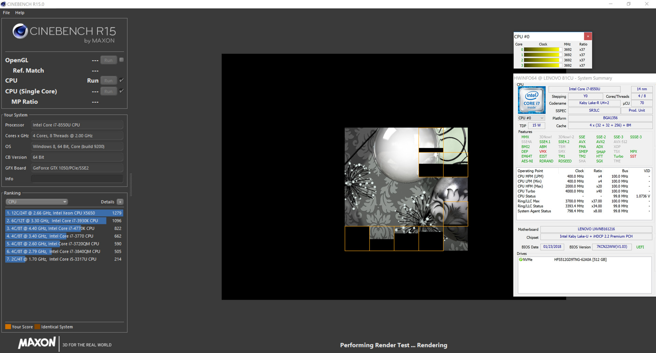This screenshot has width=656, height=353.
Task: Click the CPU Turbo operating point row
Action: [584, 191]
